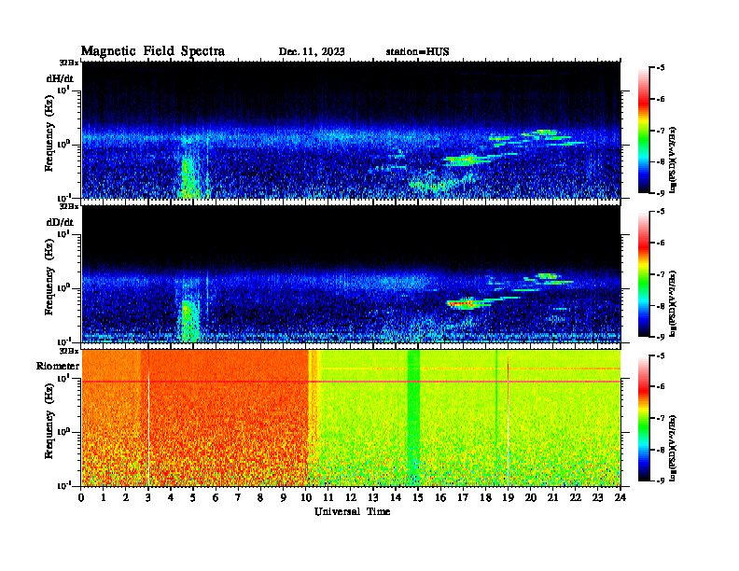Click the -6 tick on Riometer color bar
This screenshot has width=739, height=571.
pyautogui.click(x=660, y=387)
